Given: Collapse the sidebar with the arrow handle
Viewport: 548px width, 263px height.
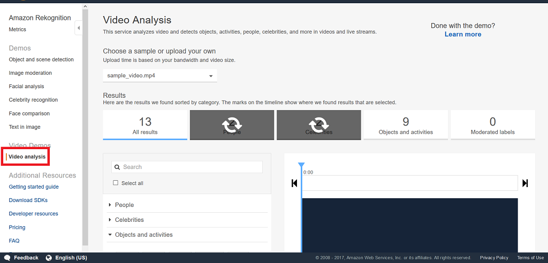Looking at the screenshot, I should [79, 28].
